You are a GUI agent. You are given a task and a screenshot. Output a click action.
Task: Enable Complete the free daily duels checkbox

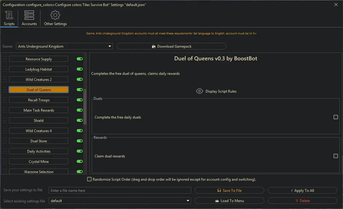click(335, 117)
